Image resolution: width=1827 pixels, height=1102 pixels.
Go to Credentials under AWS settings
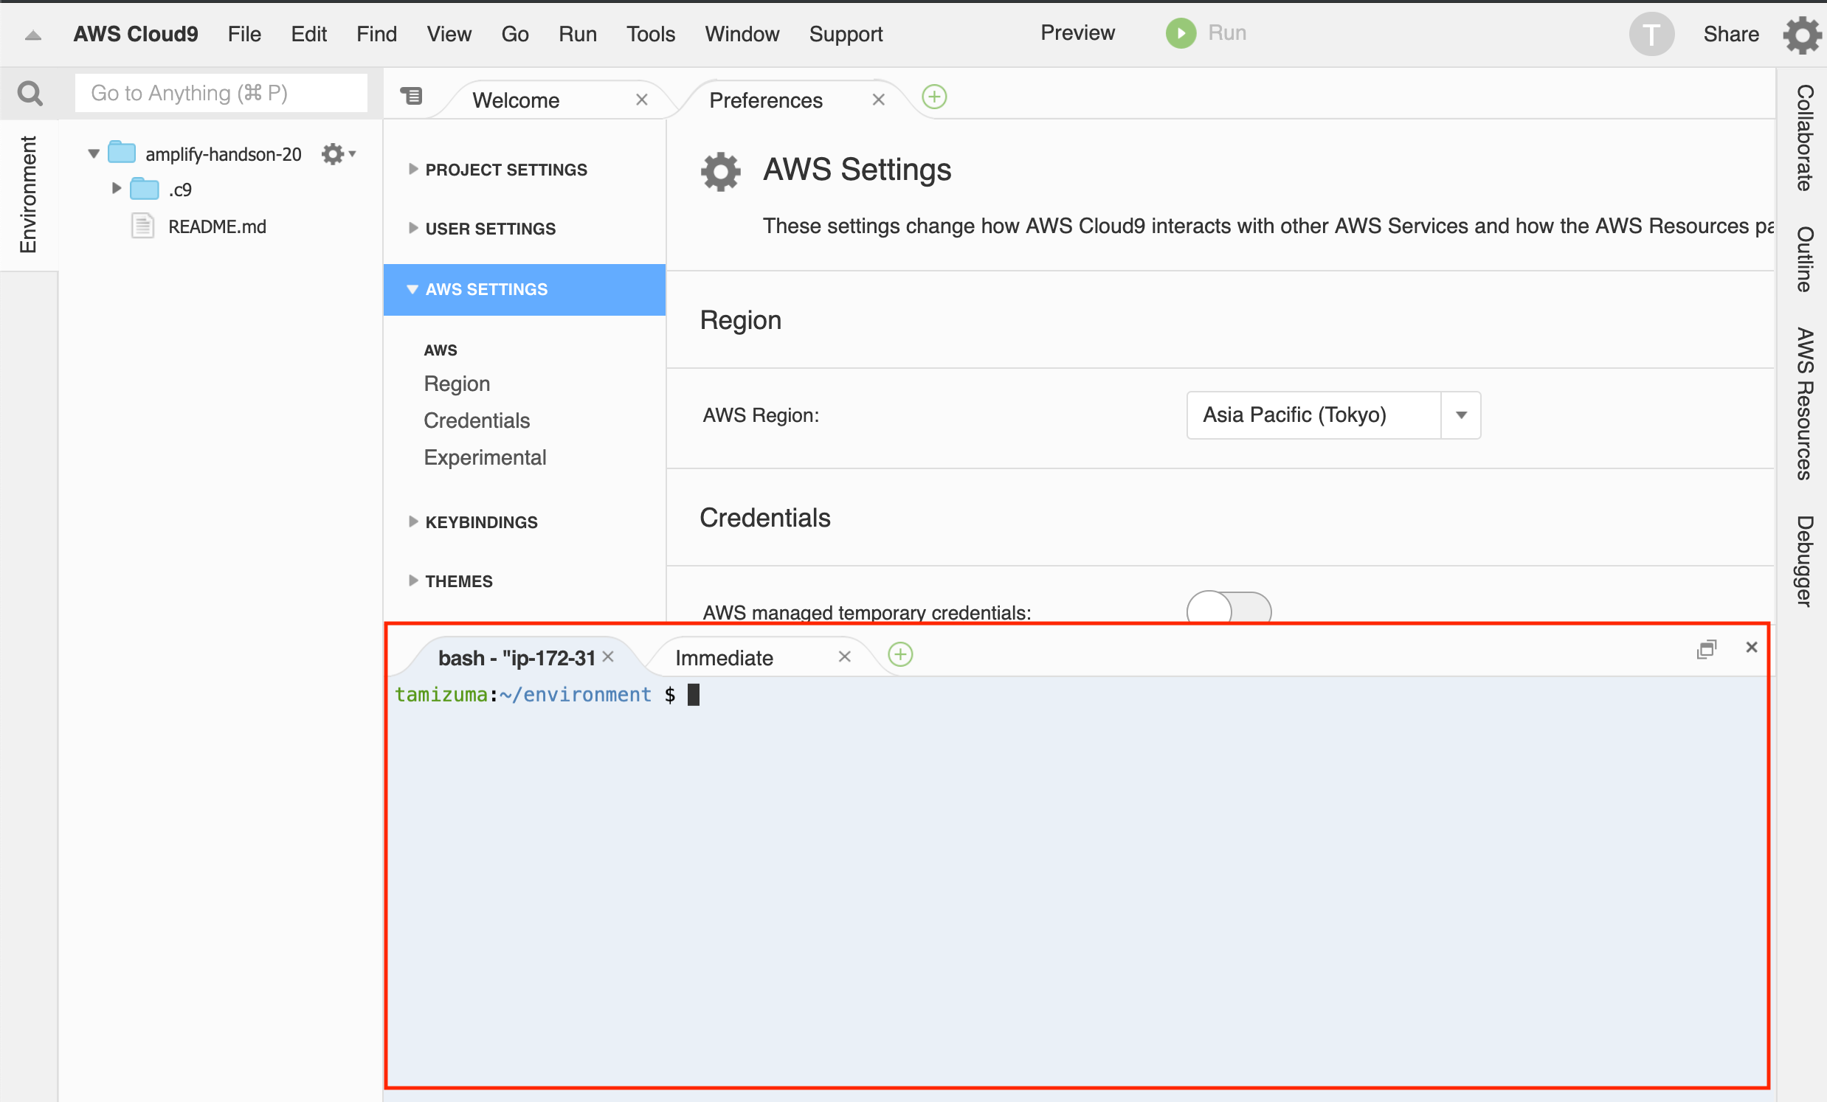click(477, 421)
